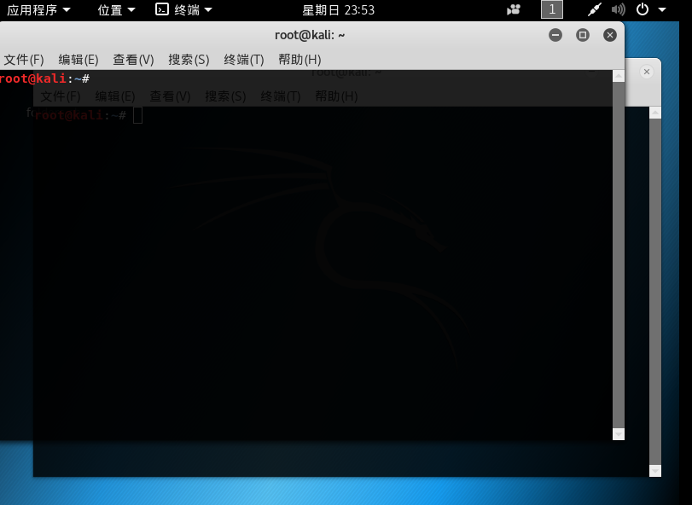
Task: Open the 应用程序 menu in top bar
Action: 38,9
